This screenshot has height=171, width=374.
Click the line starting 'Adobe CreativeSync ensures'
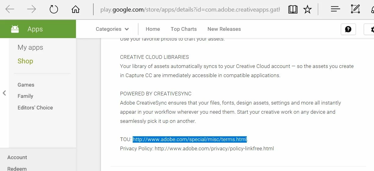(231, 103)
